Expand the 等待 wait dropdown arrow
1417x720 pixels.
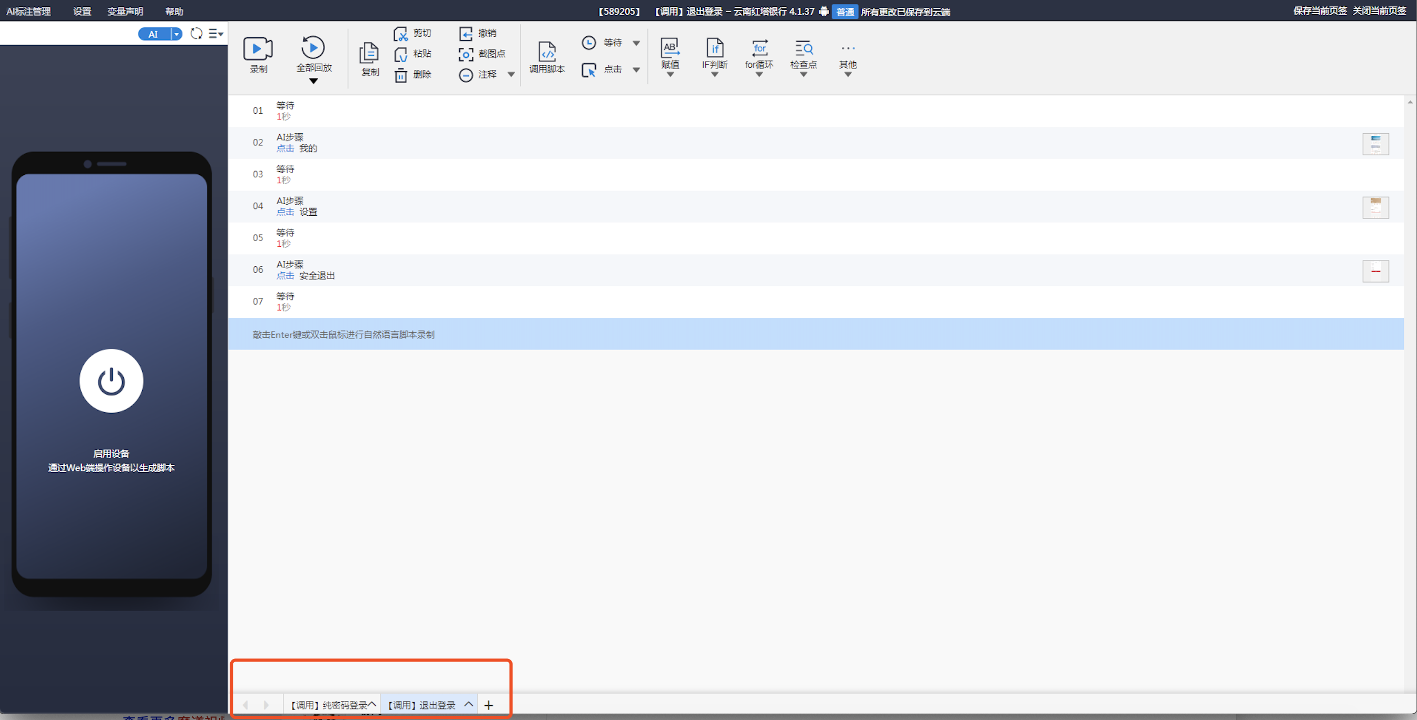pyautogui.click(x=636, y=43)
